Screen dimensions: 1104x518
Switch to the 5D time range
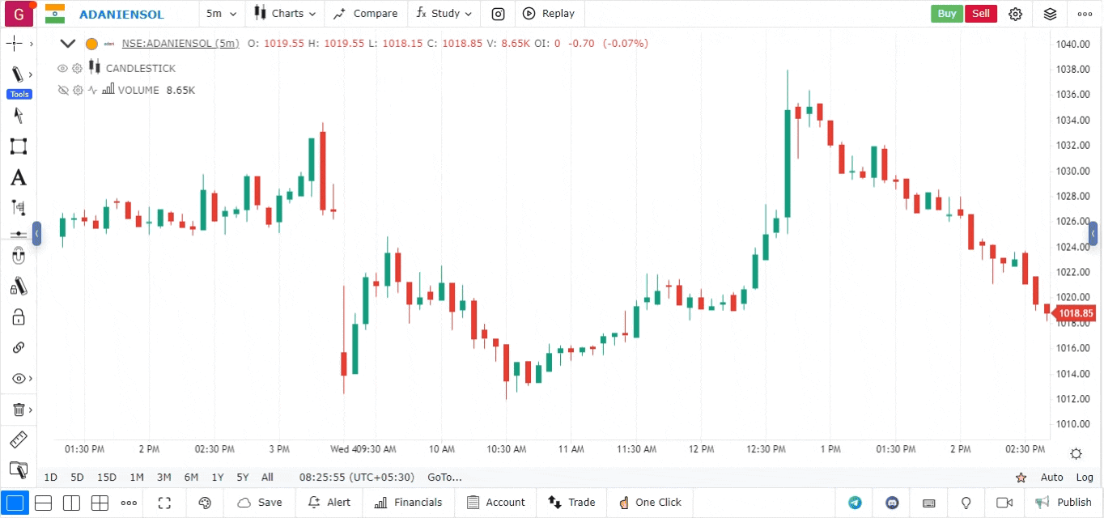pyautogui.click(x=77, y=478)
